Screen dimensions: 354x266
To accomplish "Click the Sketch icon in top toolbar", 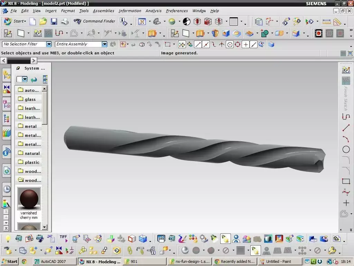I will point(37,34).
